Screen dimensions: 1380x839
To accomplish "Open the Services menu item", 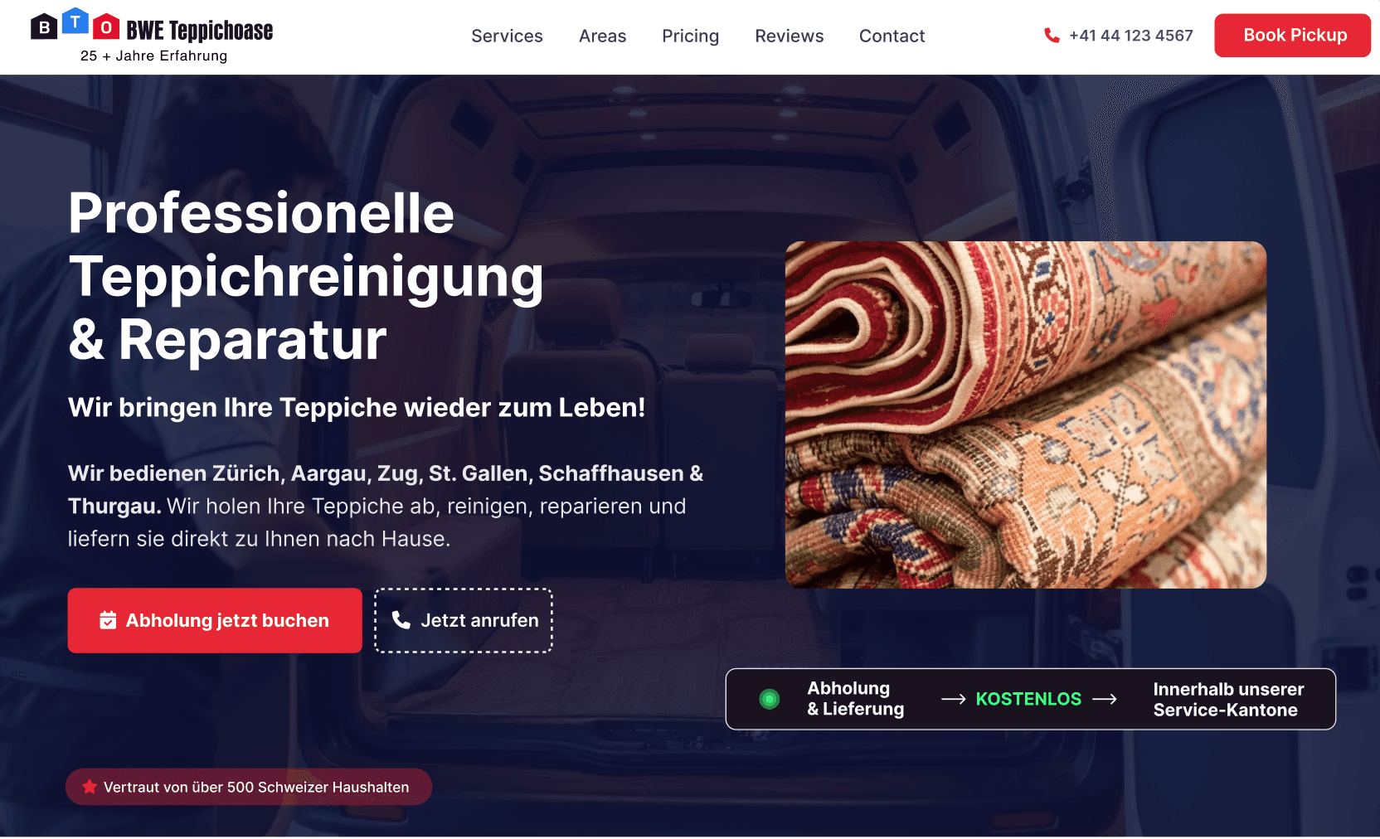I will 507,36.
